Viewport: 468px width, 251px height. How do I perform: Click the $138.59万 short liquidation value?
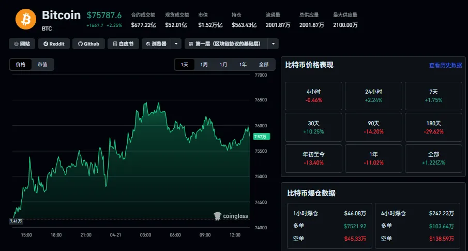[442, 239]
